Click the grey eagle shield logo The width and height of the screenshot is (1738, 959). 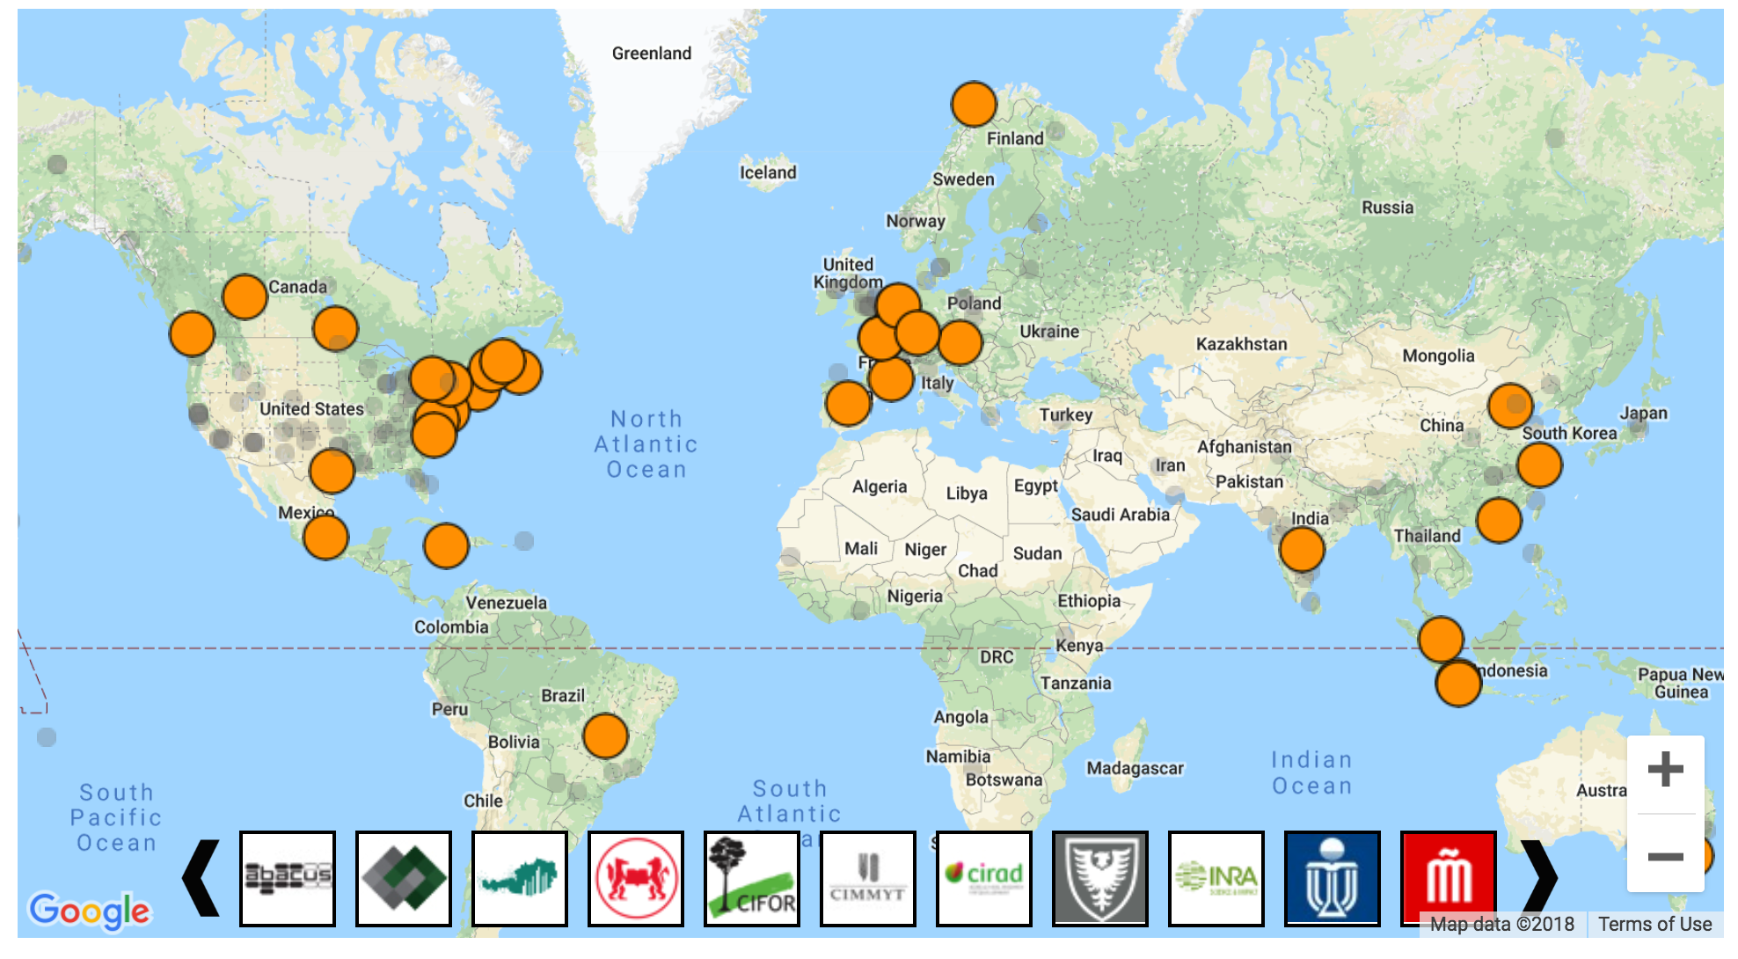tap(1100, 878)
